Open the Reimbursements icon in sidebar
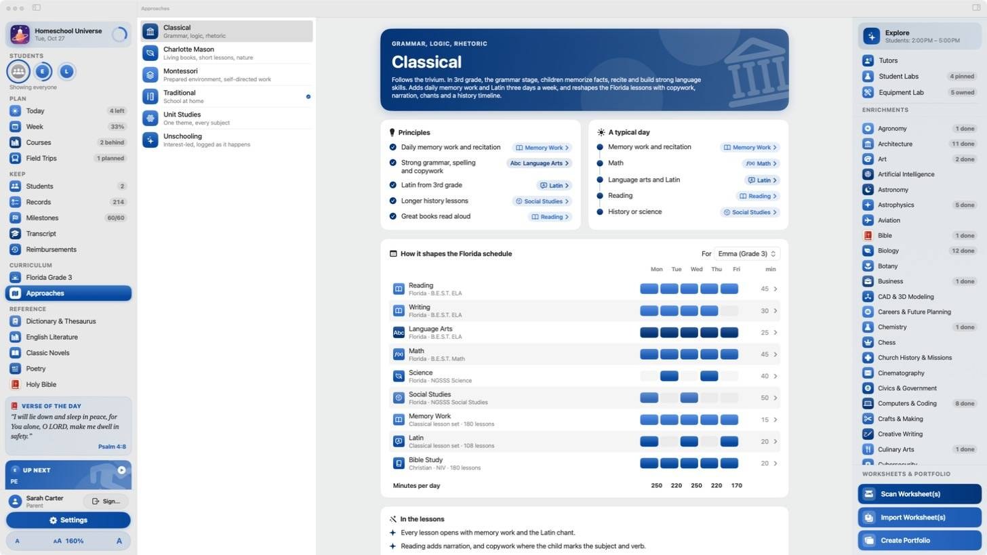Viewport: 987px width, 555px height. point(15,249)
